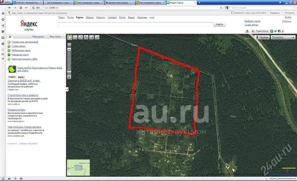The width and height of the screenshot is (297, 181).
Task: Open new browser tab with plus button
Action: click(199, 3)
